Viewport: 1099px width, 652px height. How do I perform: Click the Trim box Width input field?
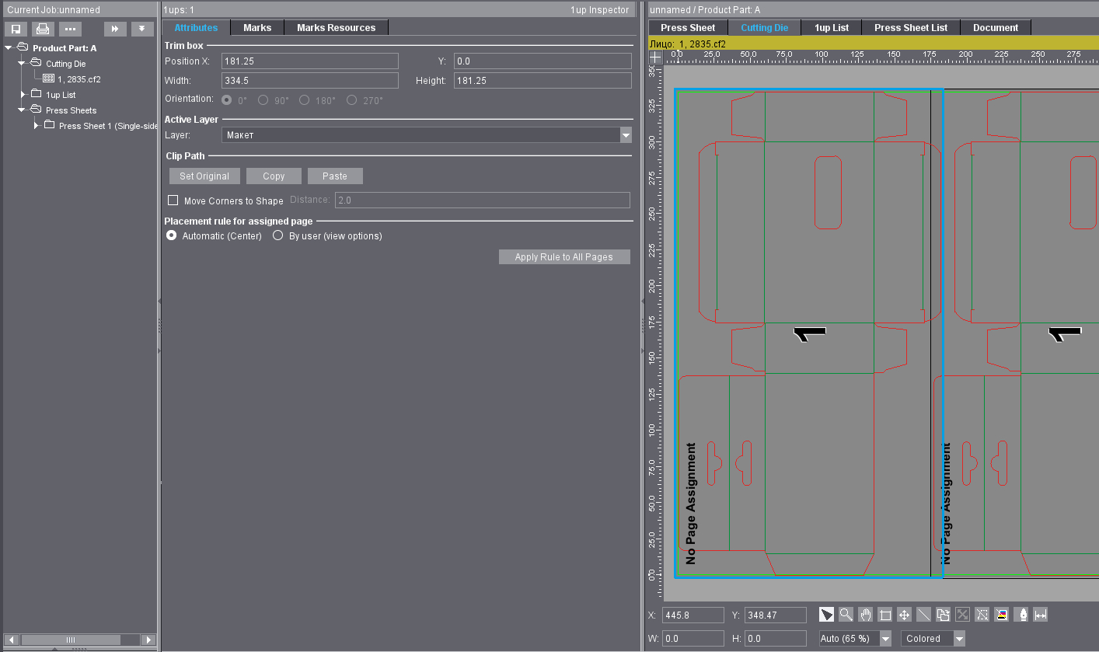click(309, 81)
